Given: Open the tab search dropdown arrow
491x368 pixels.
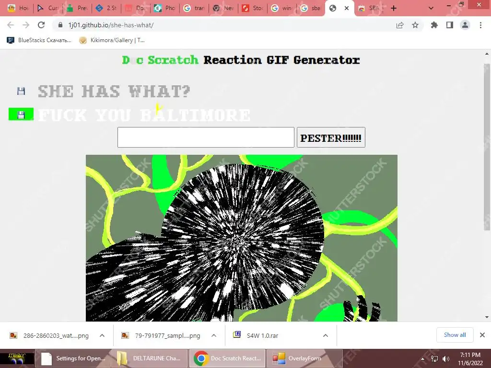Looking at the screenshot, I should point(431,8).
